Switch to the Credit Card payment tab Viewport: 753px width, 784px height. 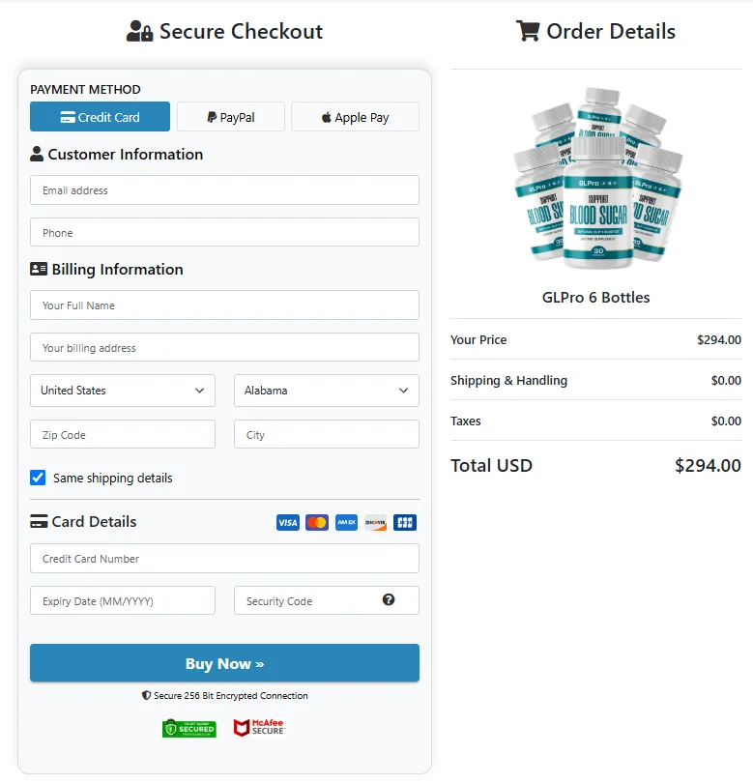100,115
